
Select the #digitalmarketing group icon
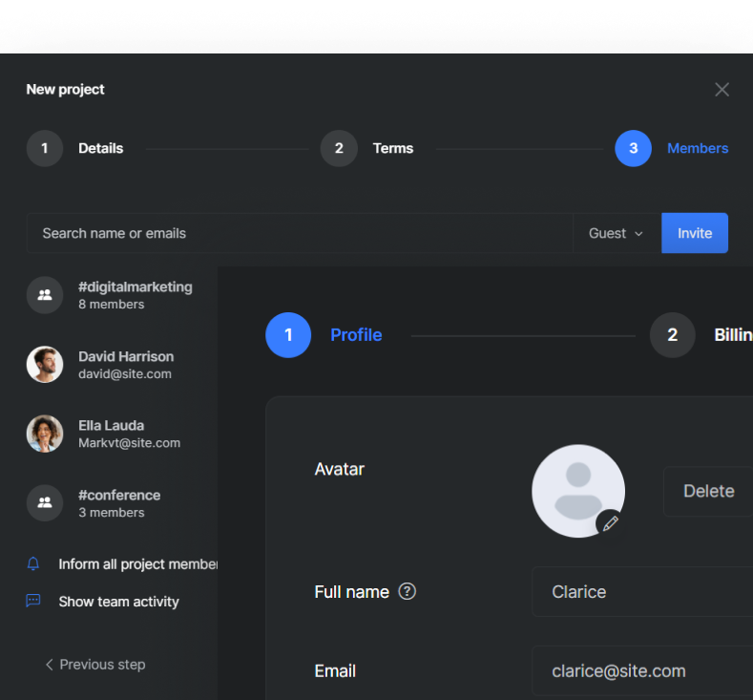pyautogui.click(x=45, y=295)
